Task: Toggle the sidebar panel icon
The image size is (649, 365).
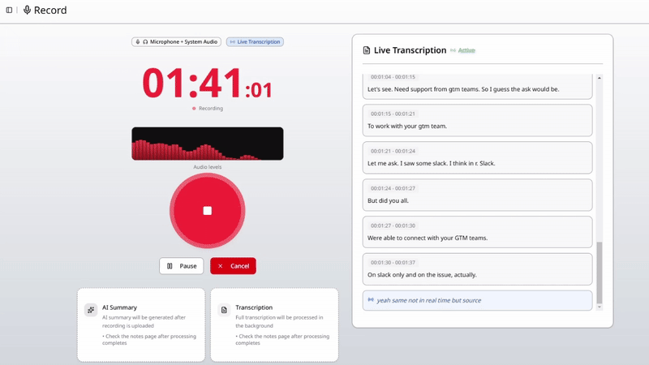Action: click(x=9, y=11)
